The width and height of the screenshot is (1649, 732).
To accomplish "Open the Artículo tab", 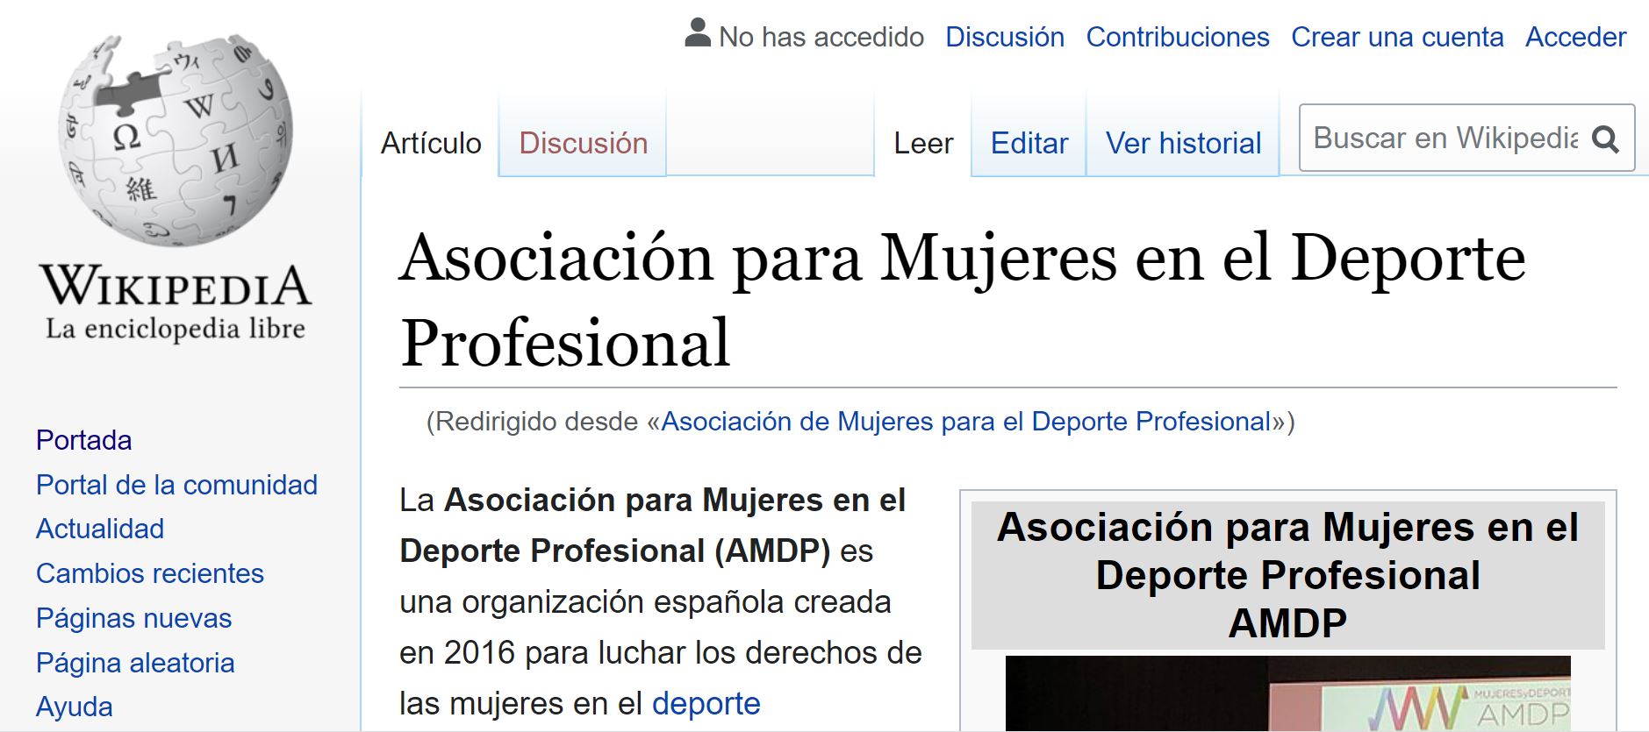I will 431,143.
